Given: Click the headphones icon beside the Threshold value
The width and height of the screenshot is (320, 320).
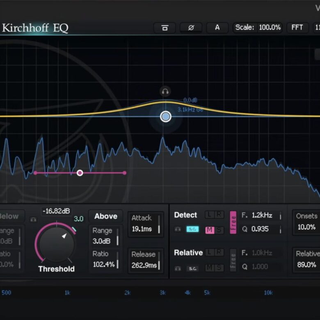Looking at the screenshot, I should point(34,219).
